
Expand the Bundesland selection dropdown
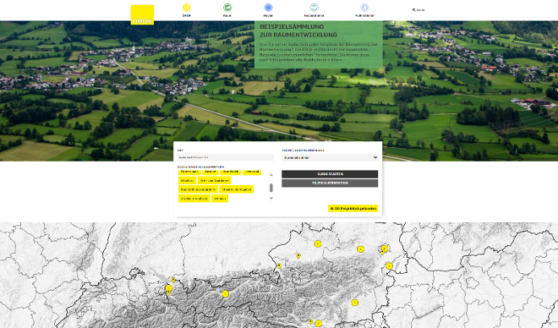330,157
